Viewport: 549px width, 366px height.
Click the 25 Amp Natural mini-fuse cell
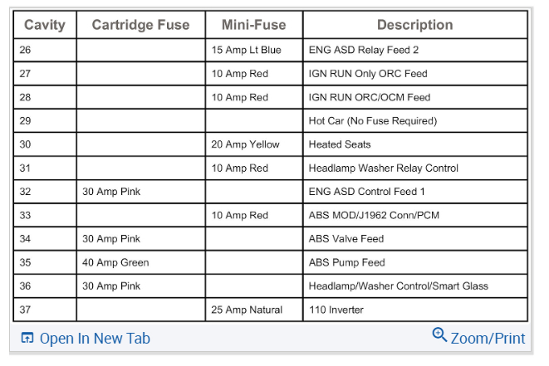[x=246, y=310]
